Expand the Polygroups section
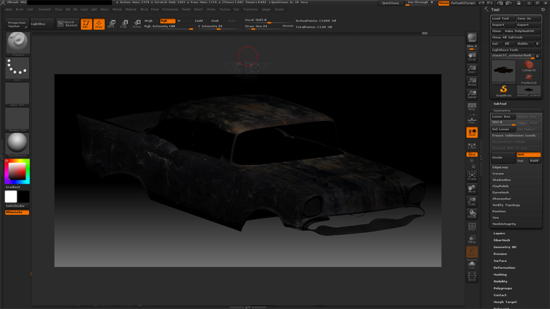This screenshot has width=550, height=309. click(x=503, y=288)
